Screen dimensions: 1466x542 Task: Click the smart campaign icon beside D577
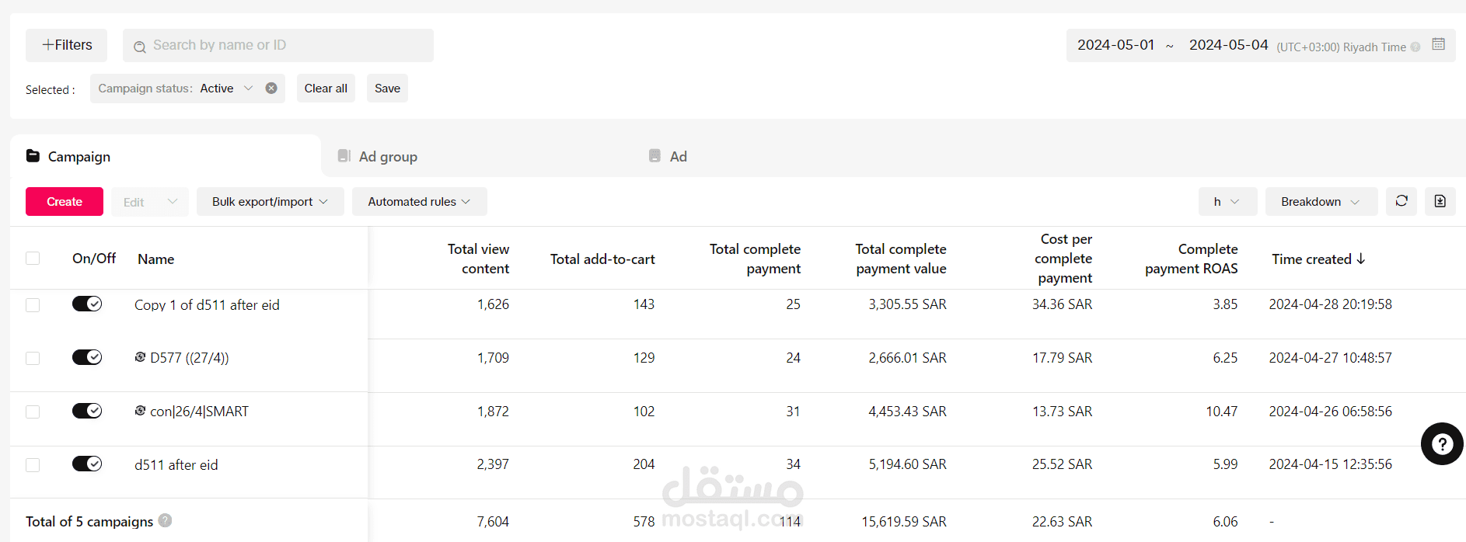click(140, 357)
